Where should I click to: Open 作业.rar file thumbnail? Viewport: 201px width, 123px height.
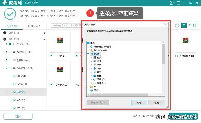[x=60, y=40]
